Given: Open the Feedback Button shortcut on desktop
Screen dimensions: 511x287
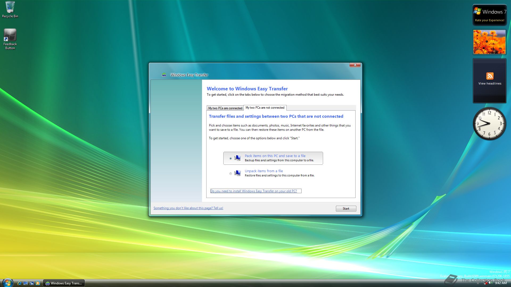Looking at the screenshot, I should (x=10, y=39).
